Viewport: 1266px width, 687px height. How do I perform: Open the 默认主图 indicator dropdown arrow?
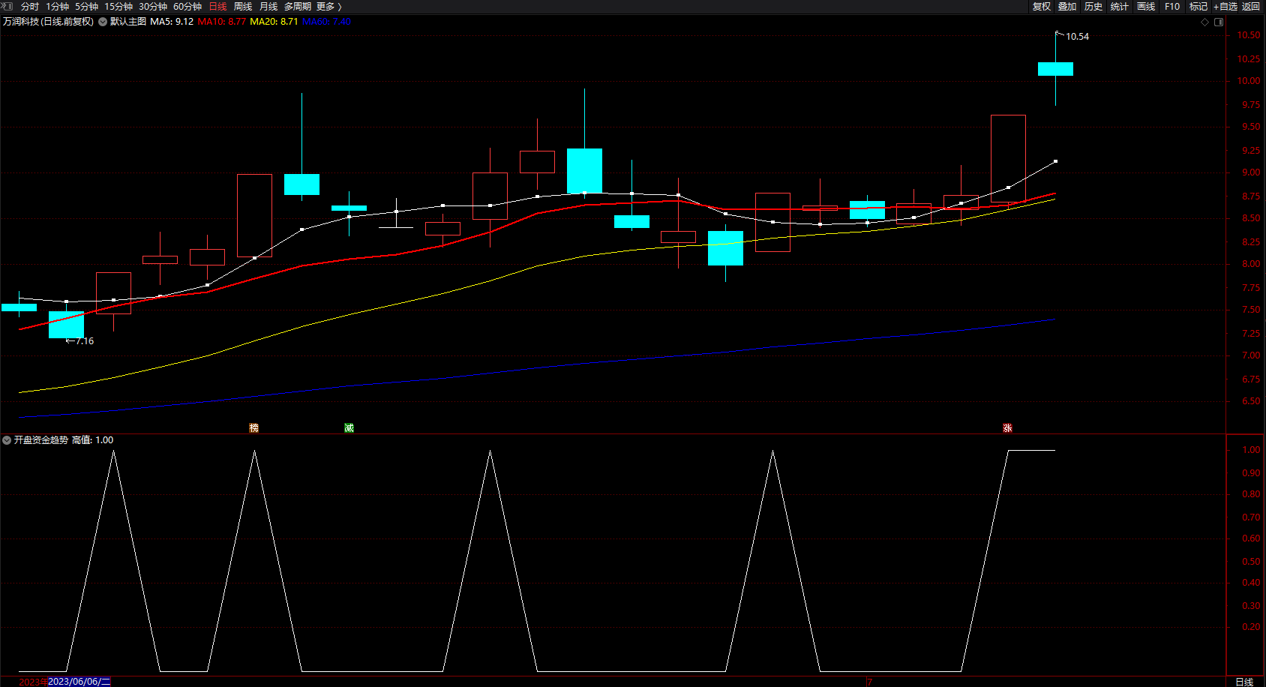point(103,22)
